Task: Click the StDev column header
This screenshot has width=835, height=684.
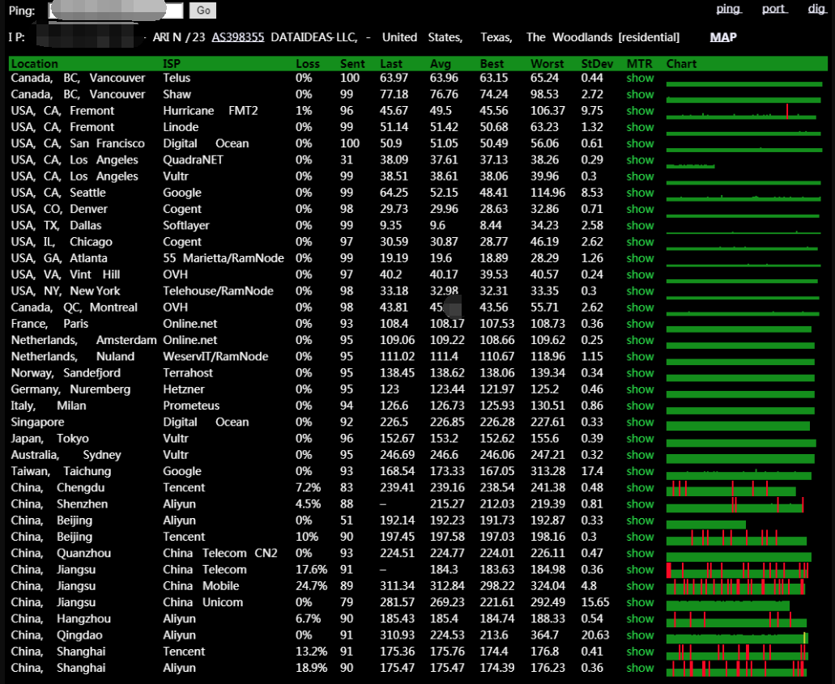Action: [597, 64]
